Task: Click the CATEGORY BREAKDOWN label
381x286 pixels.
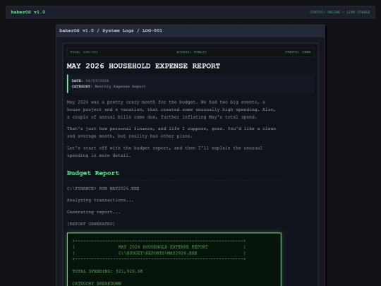Action: (97, 283)
